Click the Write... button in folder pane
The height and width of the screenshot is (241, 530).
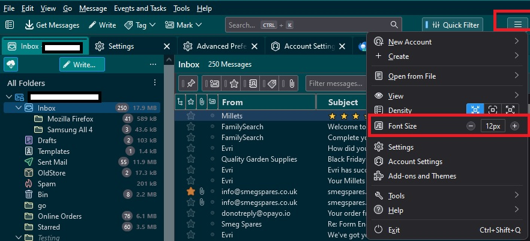[x=82, y=64]
